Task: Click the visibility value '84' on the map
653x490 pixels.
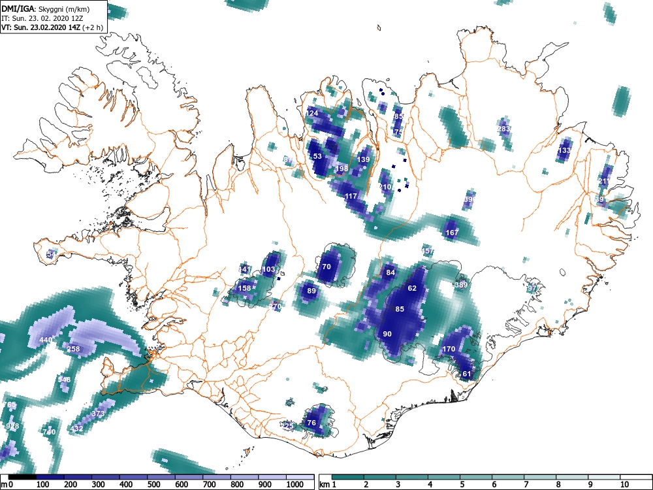Action: pyautogui.click(x=390, y=273)
